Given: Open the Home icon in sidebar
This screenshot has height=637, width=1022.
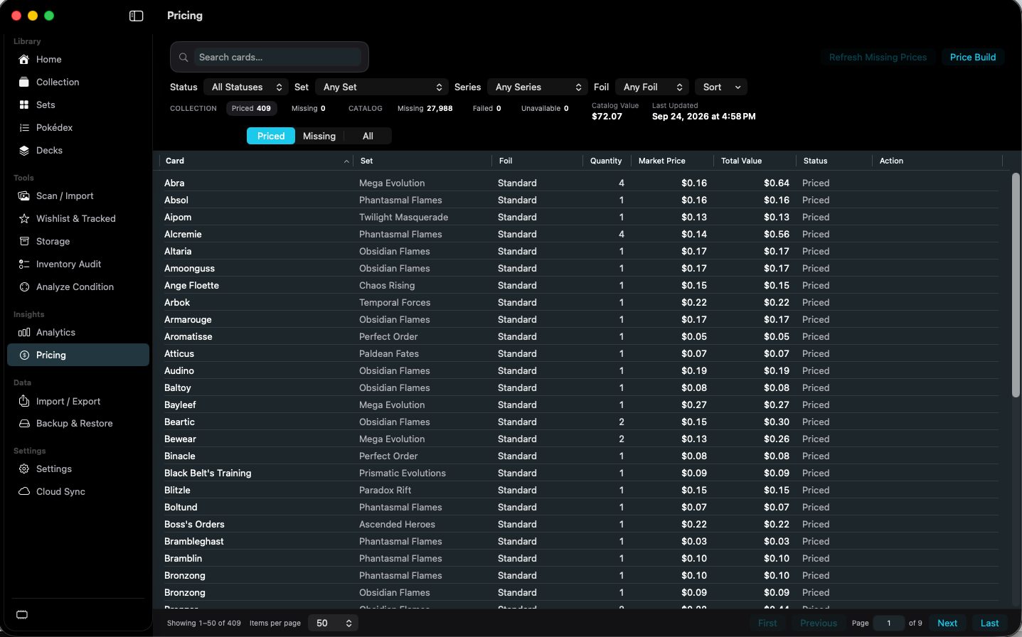Looking at the screenshot, I should point(24,59).
